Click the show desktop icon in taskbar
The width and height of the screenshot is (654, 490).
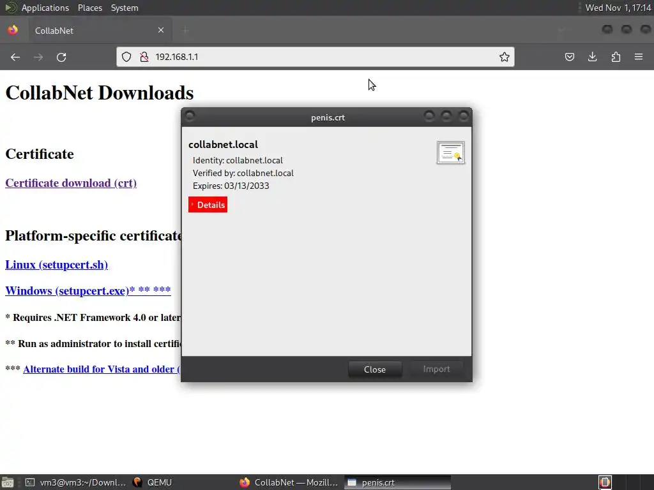pos(8,482)
